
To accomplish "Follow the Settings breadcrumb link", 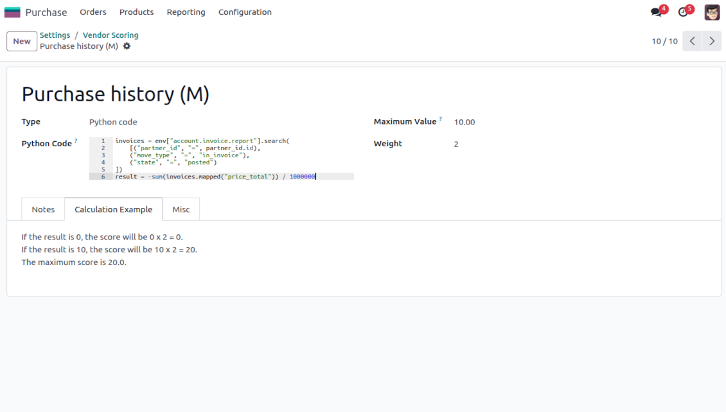I will click(x=55, y=35).
